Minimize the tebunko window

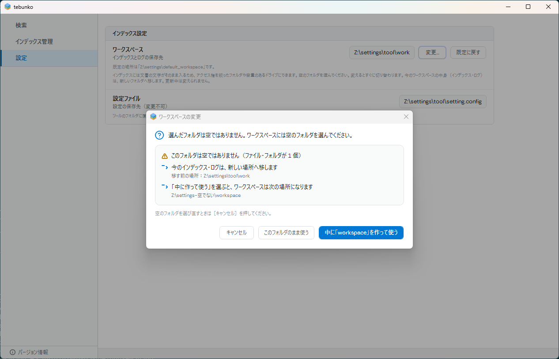(x=508, y=7)
